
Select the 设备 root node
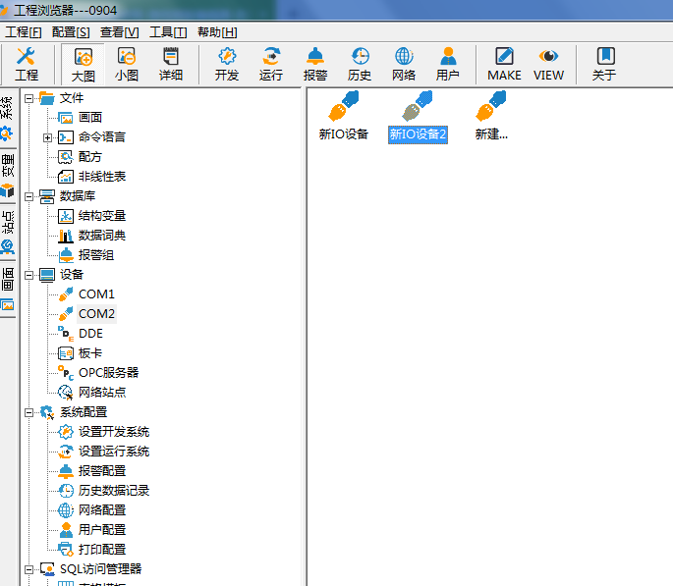tap(61, 275)
